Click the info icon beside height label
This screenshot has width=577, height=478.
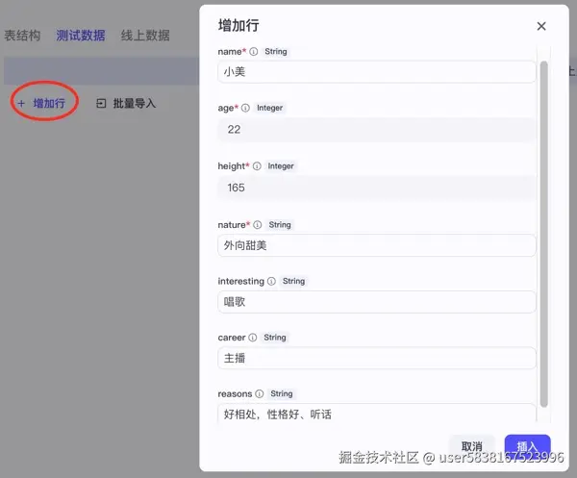tap(257, 166)
